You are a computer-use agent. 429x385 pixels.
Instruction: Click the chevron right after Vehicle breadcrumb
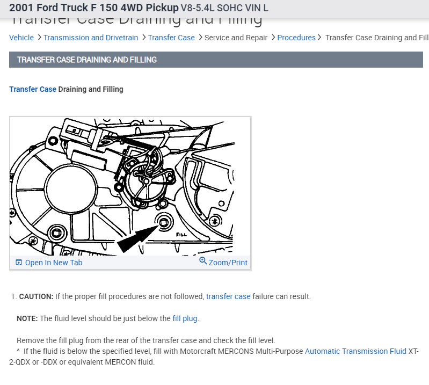click(x=39, y=38)
